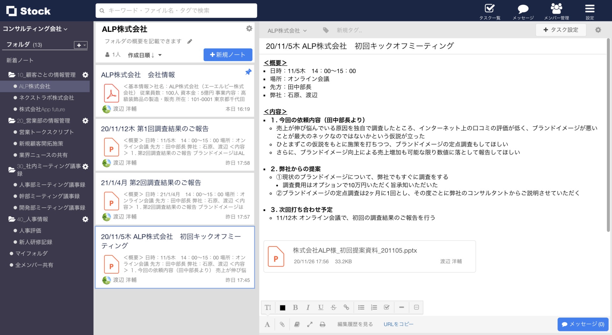Screen dimensions: 612x335
Task: Click the note content scrollbar
Action: tap(608, 135)
